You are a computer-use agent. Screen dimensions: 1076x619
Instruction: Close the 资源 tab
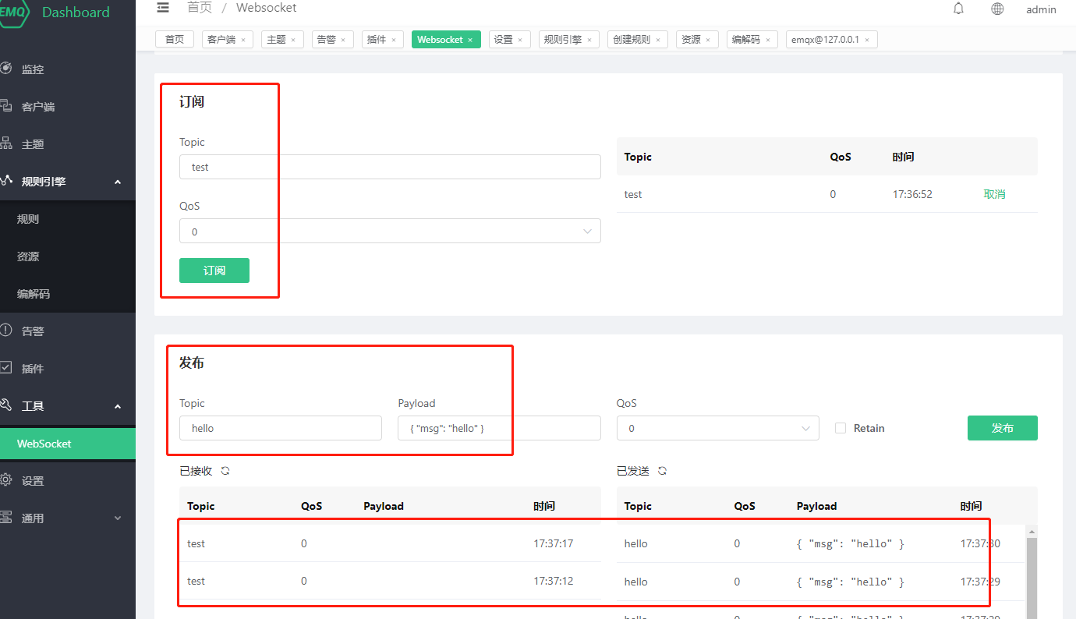pyautogui.click(x=708, y=40)
